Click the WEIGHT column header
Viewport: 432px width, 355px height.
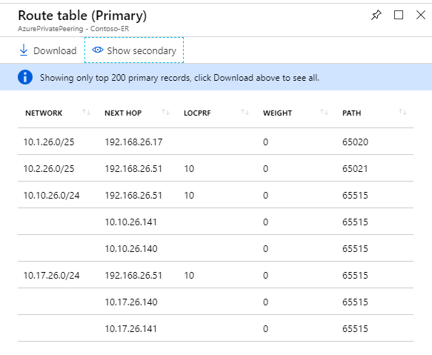click(277, 113)
